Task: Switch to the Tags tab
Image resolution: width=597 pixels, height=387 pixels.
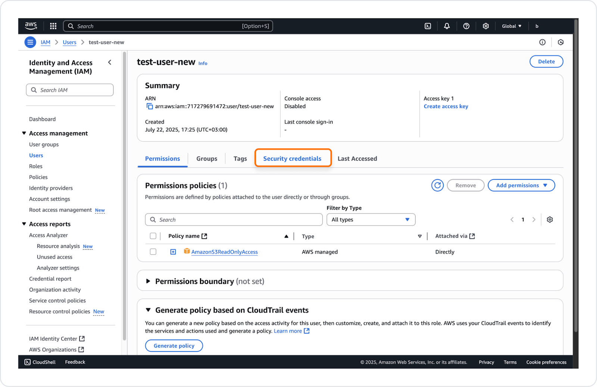Action: click(240, 159)
